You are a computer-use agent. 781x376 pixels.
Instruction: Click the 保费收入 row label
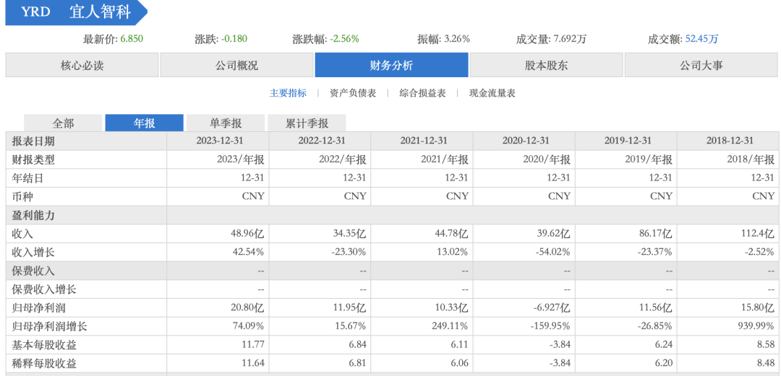point(33,271)
